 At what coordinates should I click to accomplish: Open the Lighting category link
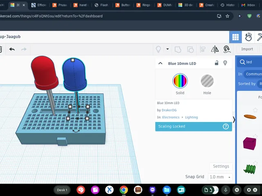pyautogui.click(x=191, y=117)
